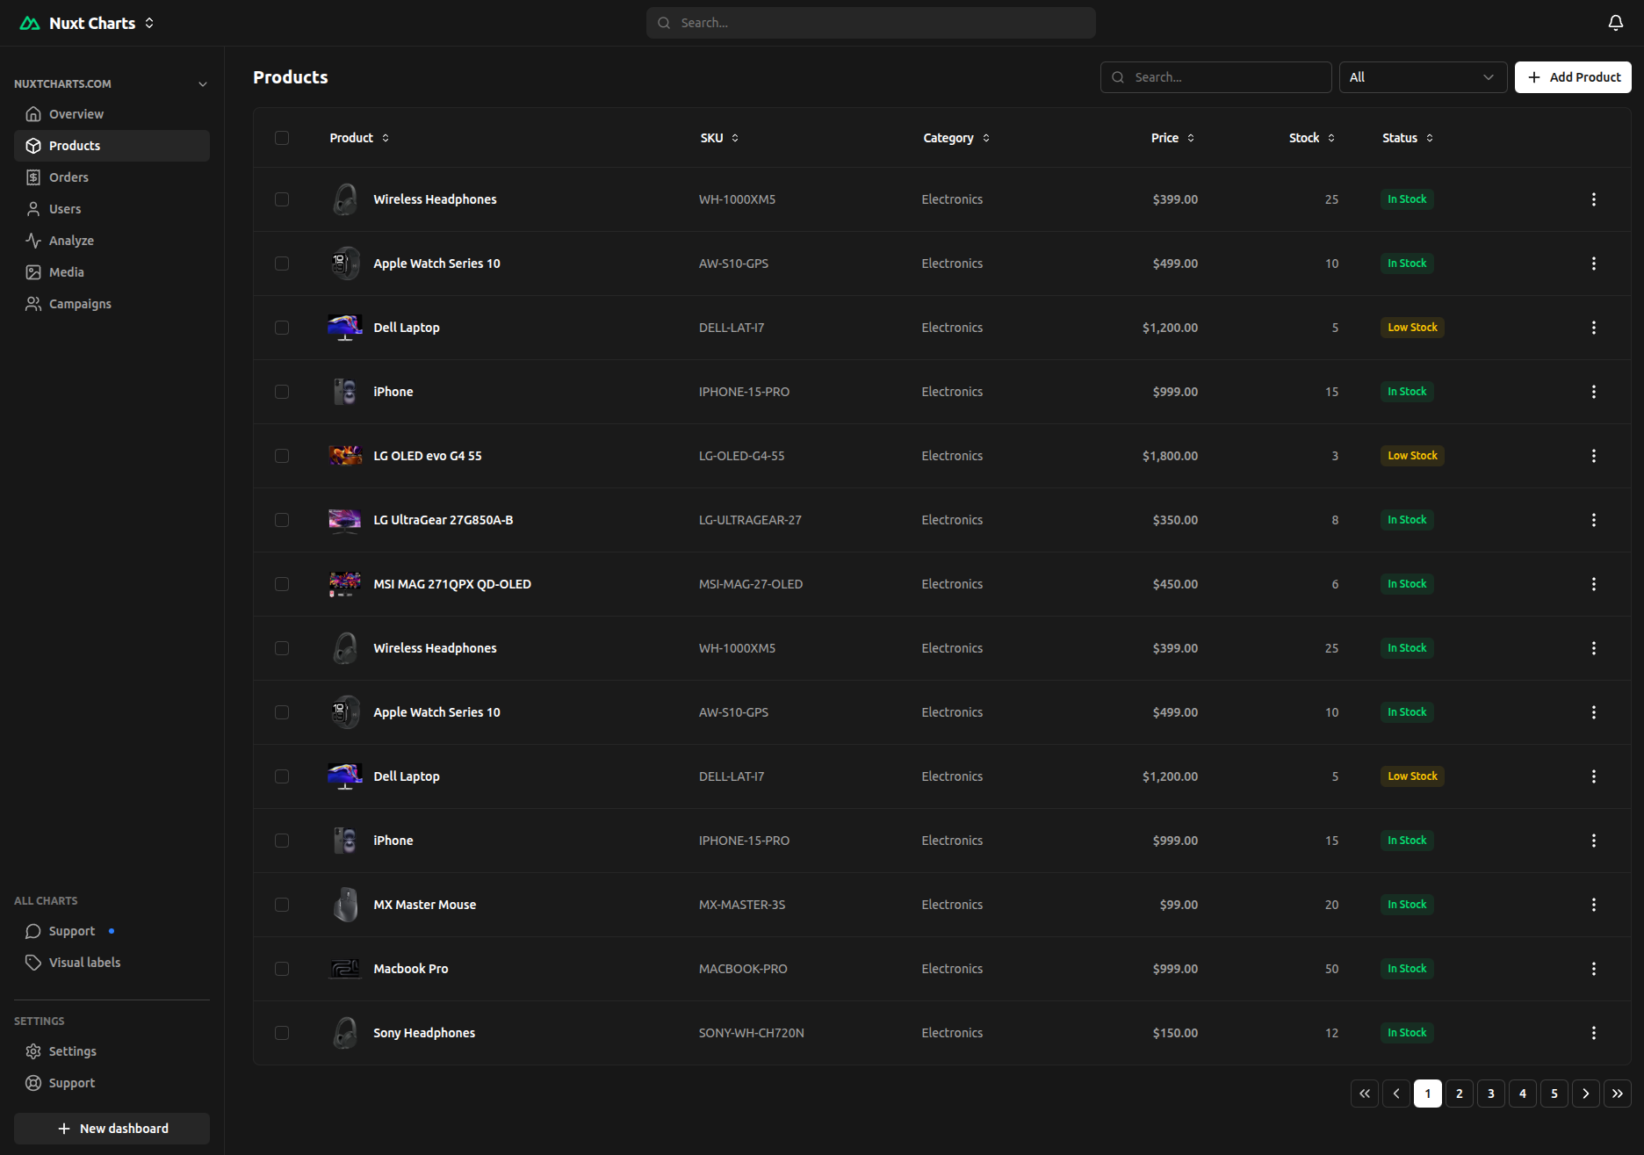
Task: Go to the last page of results
Action: (x=1617, y=1094)
